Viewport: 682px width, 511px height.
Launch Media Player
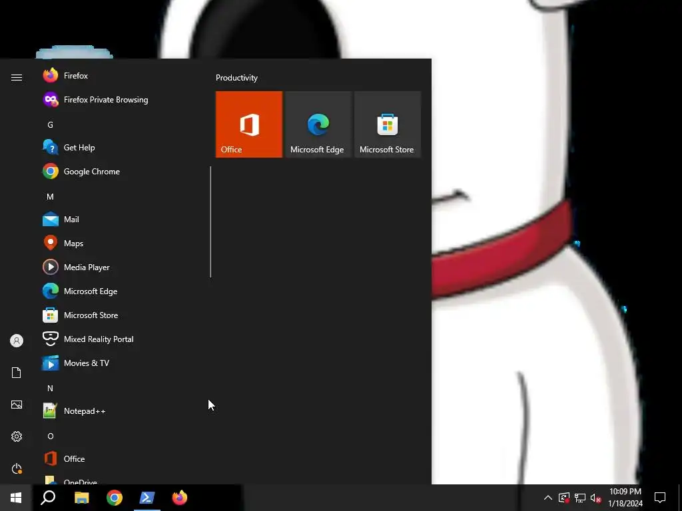point(122,267)
